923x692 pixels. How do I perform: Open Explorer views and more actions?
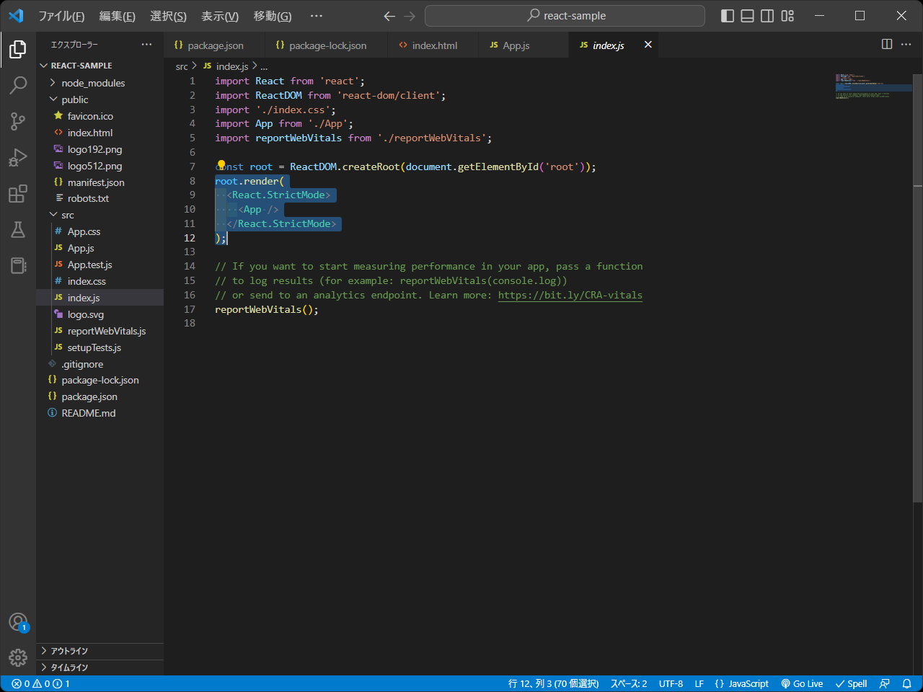point(147,45)
